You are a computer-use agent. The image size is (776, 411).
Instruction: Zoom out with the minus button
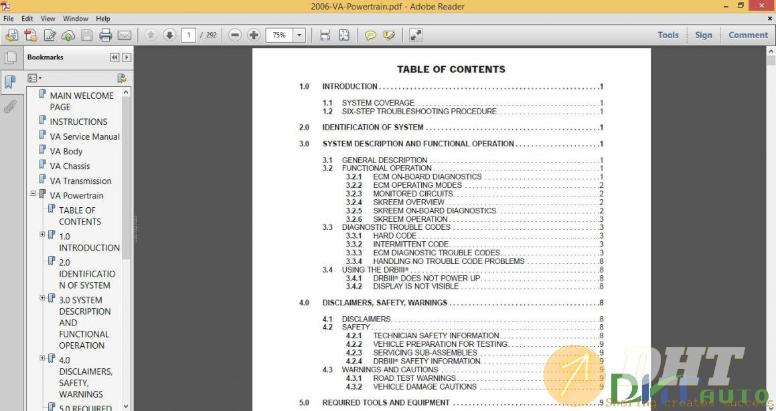[x=235, y=35]
